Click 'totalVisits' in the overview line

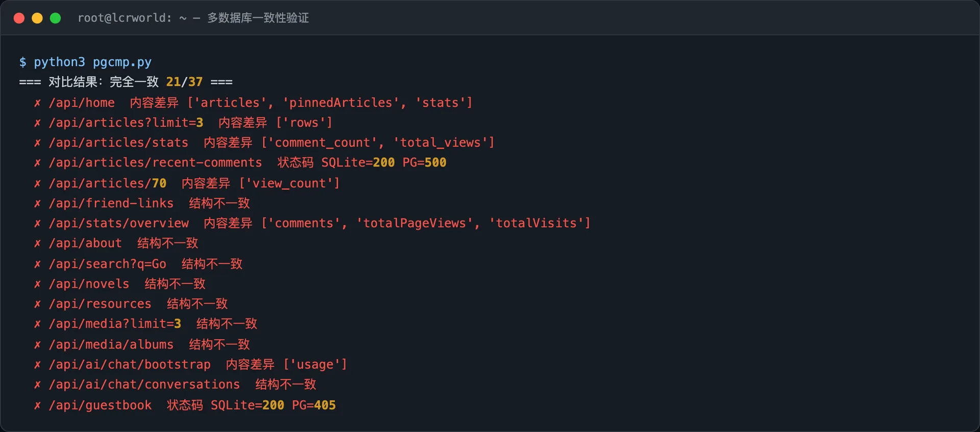[536, 223]
